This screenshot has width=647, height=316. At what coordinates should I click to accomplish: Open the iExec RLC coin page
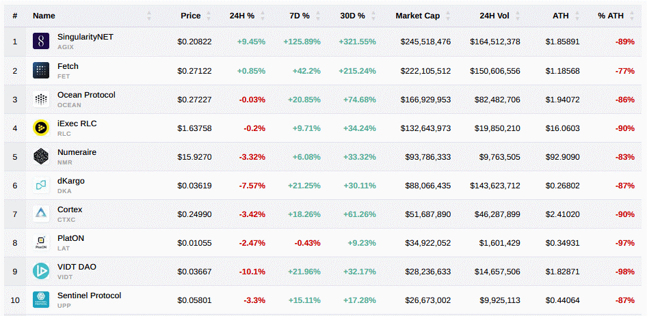click(x=77, y=123)
